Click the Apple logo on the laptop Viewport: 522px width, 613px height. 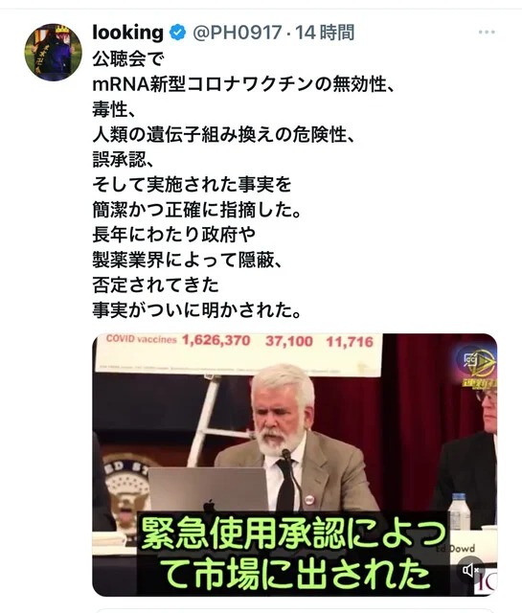[209, 505]
